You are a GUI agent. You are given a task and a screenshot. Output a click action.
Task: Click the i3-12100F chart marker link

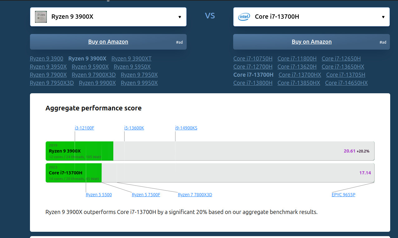84,128
